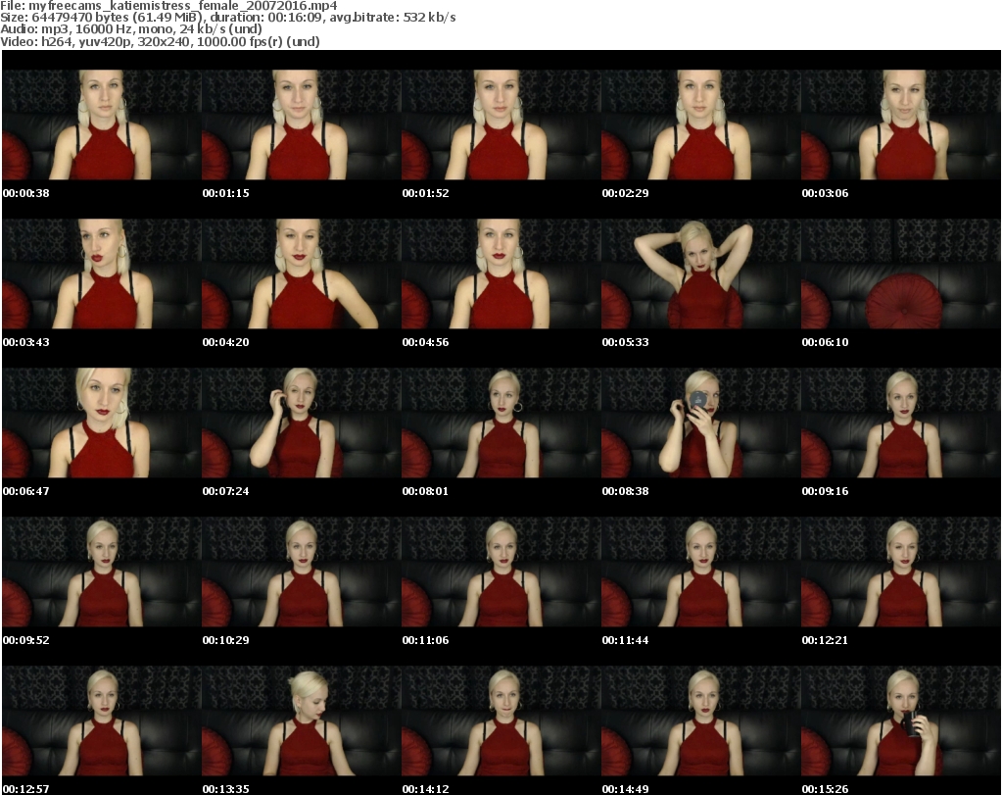Click the timestamp text 00:00:38

click(x=25, y=193)
